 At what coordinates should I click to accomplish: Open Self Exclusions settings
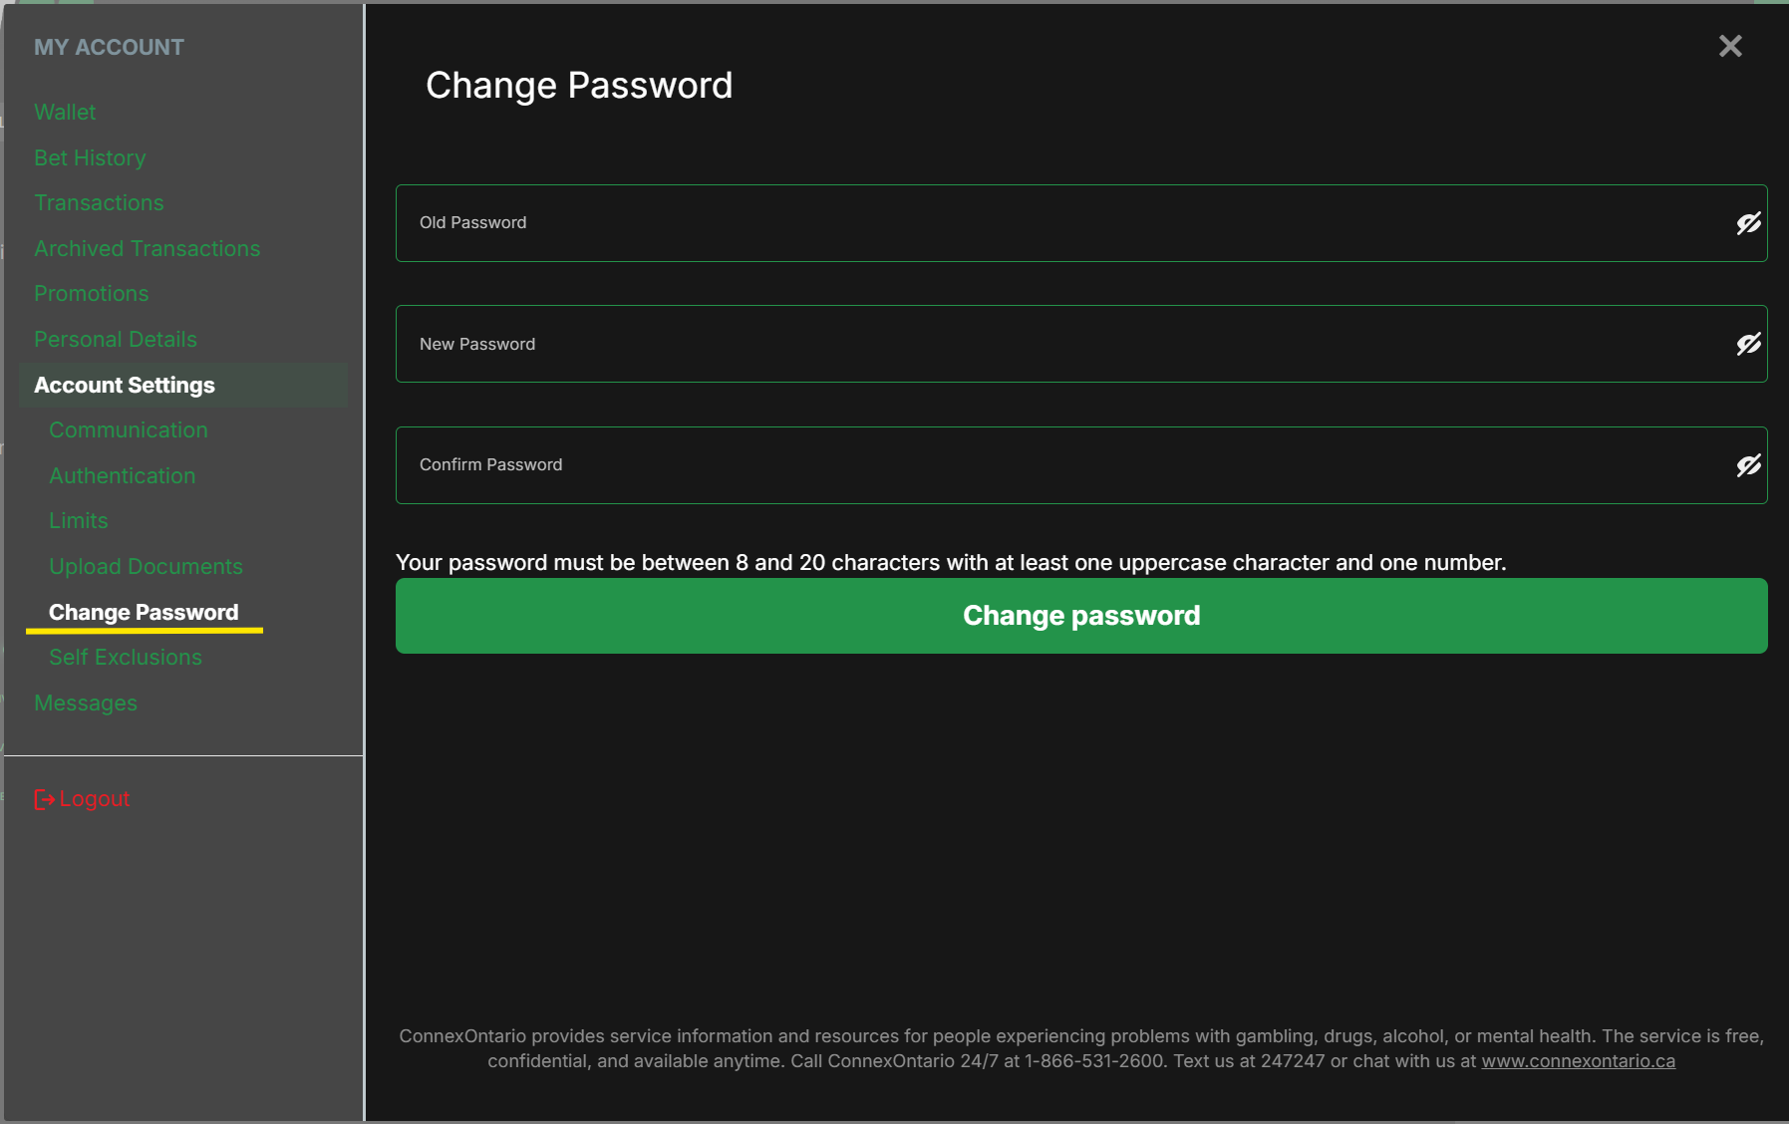coord(125,658)
